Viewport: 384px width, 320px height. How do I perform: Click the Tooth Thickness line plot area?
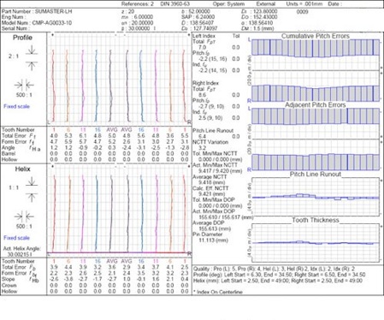click(x=316, y=242)
